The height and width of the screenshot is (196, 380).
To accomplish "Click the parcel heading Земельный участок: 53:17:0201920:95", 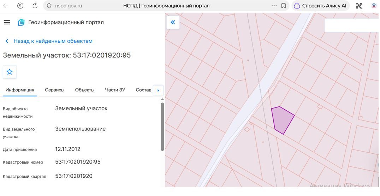I will [67, 55].
